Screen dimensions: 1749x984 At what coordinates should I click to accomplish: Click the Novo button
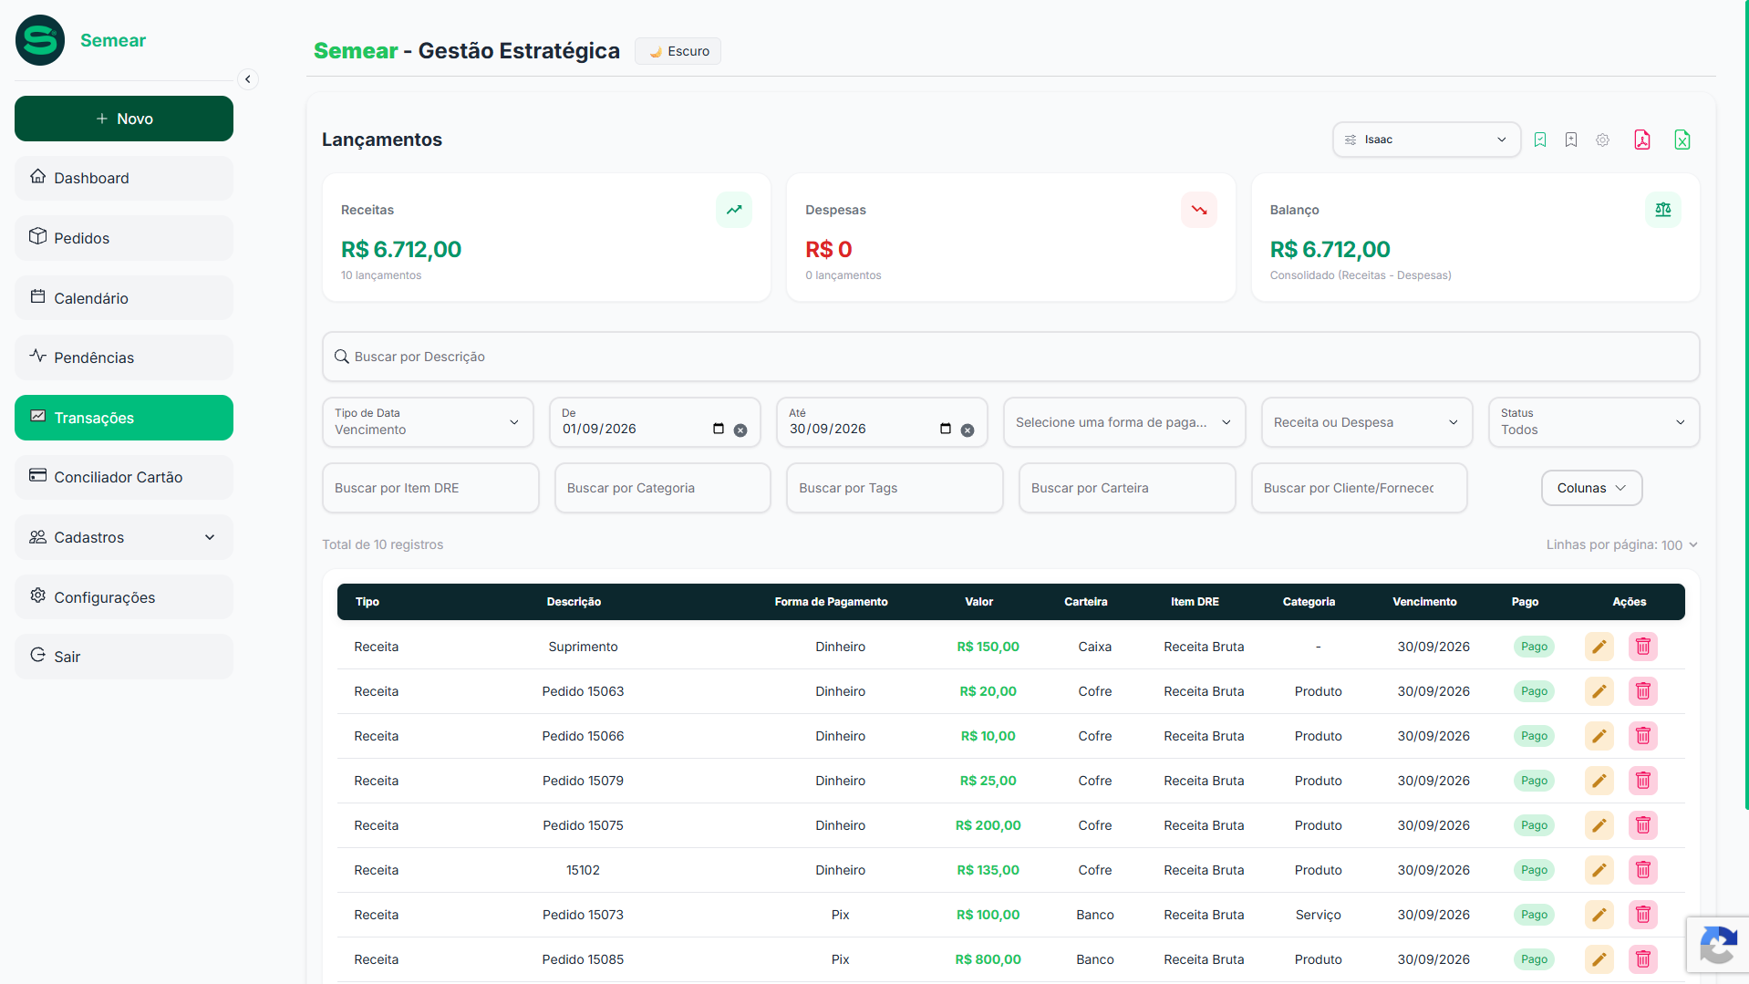(124, 119)
